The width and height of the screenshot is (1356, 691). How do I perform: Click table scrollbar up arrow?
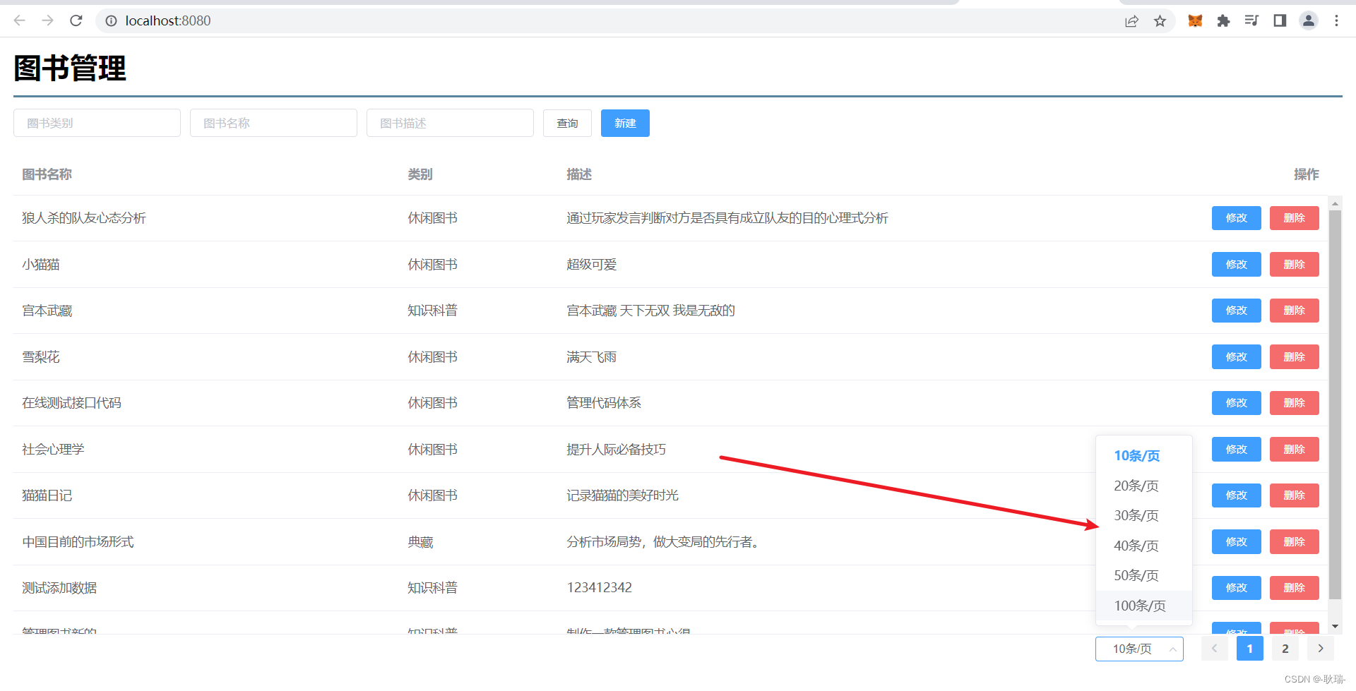click(x=1335, y=203)
